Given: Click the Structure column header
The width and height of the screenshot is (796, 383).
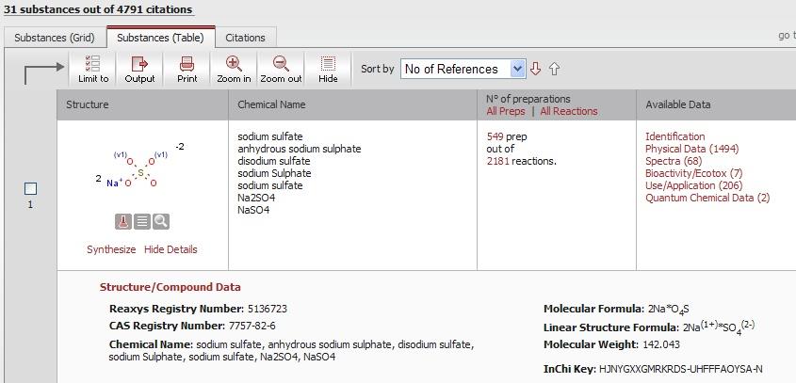Looking at the screenshot, I should click(x=88, y=104).
